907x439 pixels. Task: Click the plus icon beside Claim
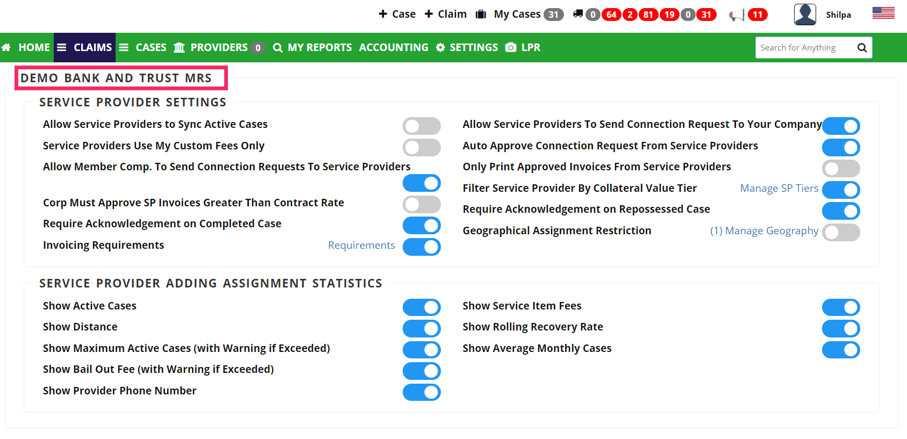tap(428, 14)
